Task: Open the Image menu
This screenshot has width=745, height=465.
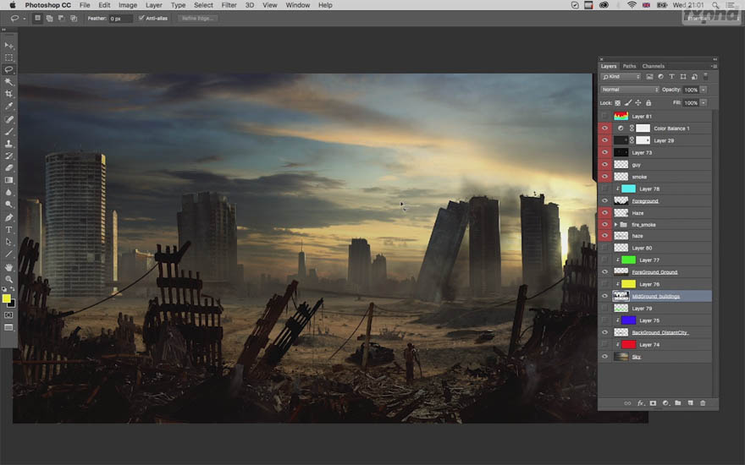Action: [127, 5]
